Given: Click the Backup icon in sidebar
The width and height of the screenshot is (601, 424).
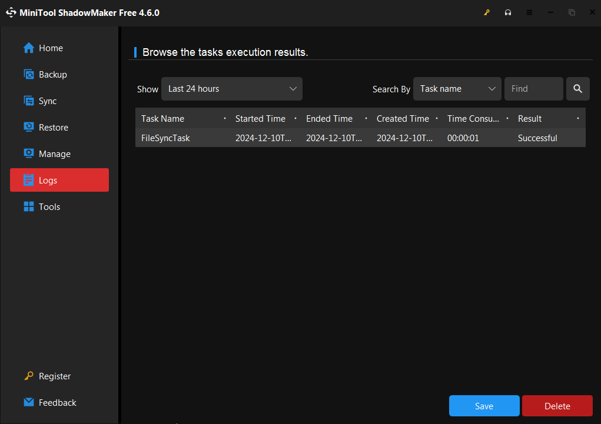Looking at the screenshot, I should 29,74.
